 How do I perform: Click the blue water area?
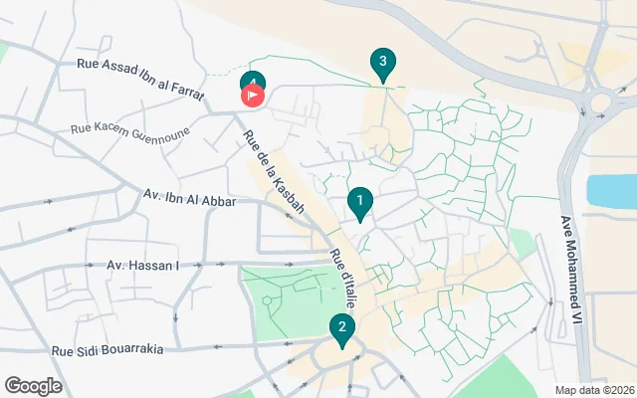pyautogui.click(x=612, y=192)
